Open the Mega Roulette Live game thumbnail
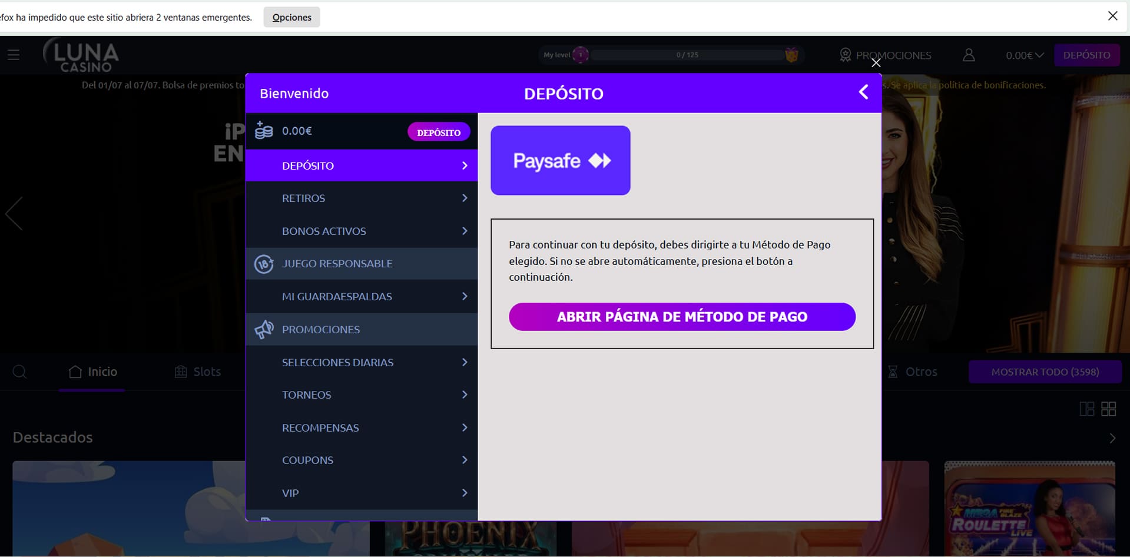Screen dimensions: 1130x557 point(1029,508)
